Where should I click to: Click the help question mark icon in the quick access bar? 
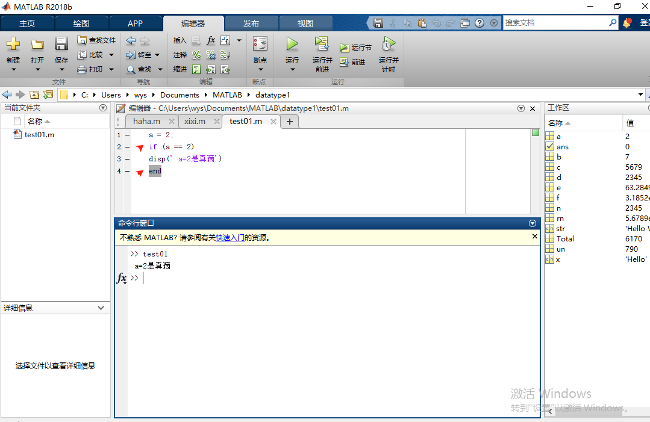point(480,23)
